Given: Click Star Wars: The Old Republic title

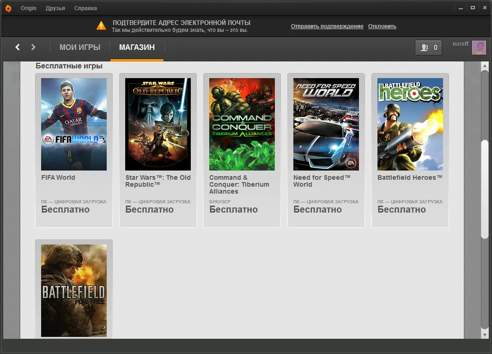Looking at the screenshot, I should point(158,181).
